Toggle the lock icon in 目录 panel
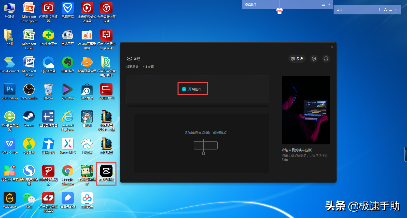 [385, 10]
